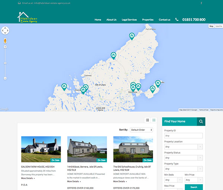
Task: Open the Sort By Default Order dropdown
Action: click(x=141, y=130)
